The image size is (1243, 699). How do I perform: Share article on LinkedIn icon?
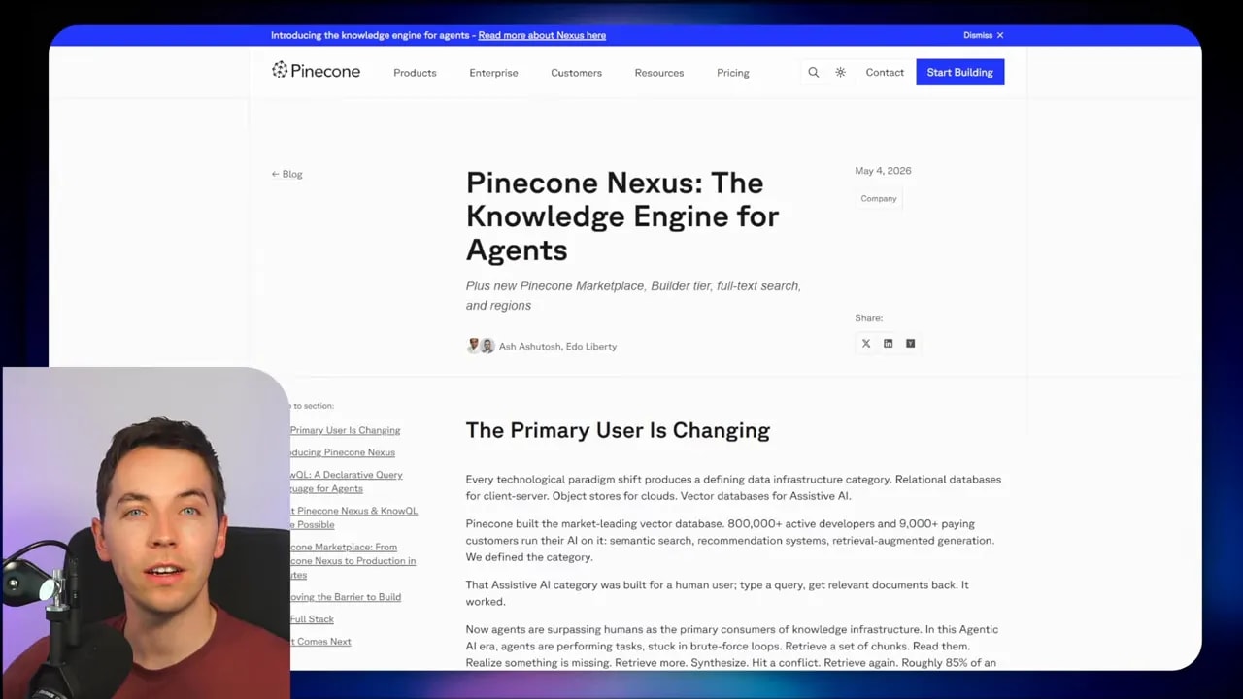pos(888,344)
